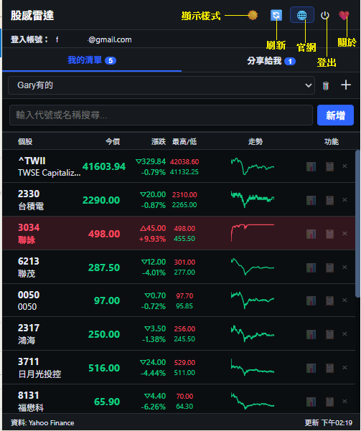Select stock name 日月光投控
Viewport: 361px width, 431px height.
[39, 374]
